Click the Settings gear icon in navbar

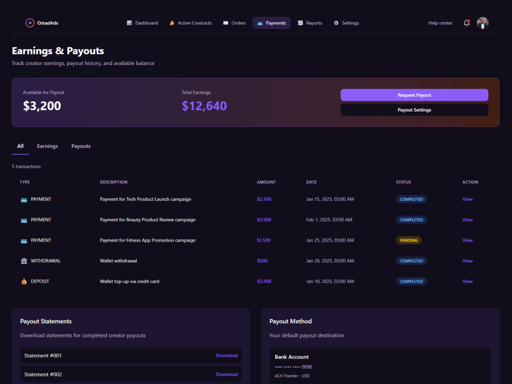coord(336,23)
